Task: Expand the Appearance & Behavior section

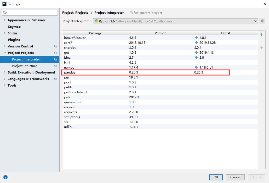Action: (x=5, y=20)
